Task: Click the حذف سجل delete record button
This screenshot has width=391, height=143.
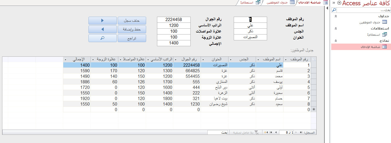Action: pos(132,20)
